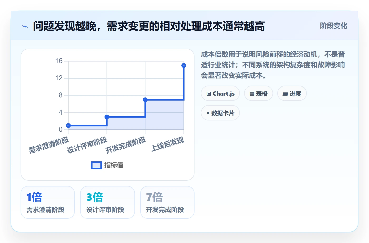
Task: Select the 进度 tag
Action: (x=292, y=94)
